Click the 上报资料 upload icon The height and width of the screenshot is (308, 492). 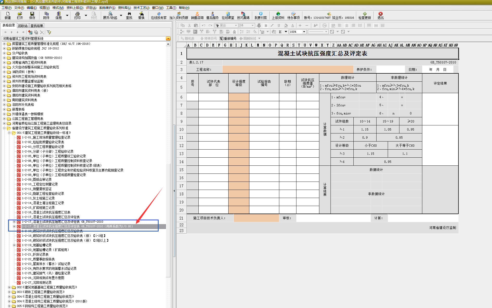pyautogui.click(x=278, y=16)
